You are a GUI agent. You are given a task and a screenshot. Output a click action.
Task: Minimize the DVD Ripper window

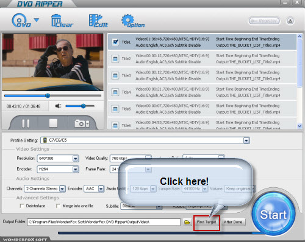(x=285, y=3)
